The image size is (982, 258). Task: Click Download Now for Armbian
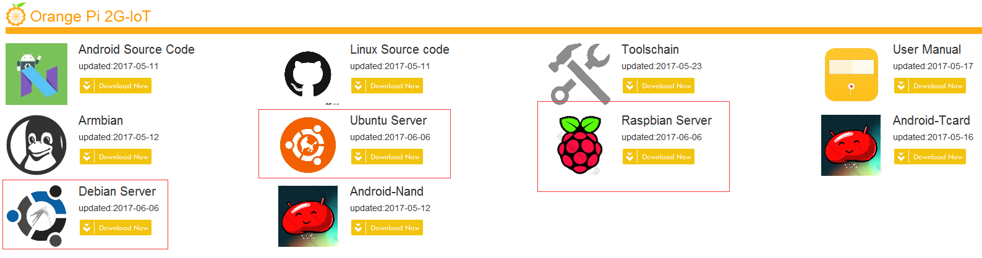pos(115,157)
